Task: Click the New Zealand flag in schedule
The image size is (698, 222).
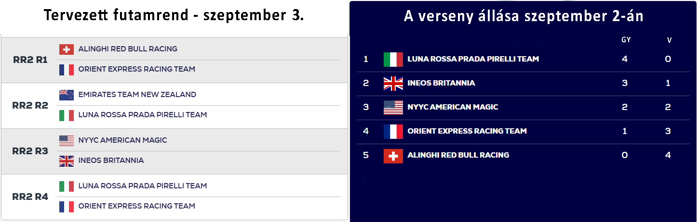Action: click(x=67, y=95)
